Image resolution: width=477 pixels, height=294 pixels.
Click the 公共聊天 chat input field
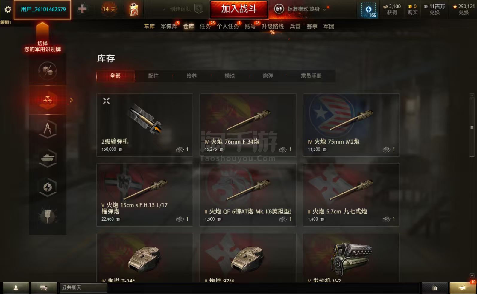point(83,287)
